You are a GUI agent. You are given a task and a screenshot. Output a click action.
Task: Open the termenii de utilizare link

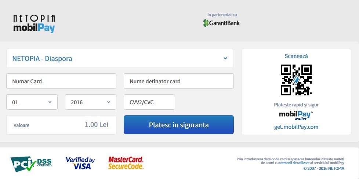click(x=294, y=163)
